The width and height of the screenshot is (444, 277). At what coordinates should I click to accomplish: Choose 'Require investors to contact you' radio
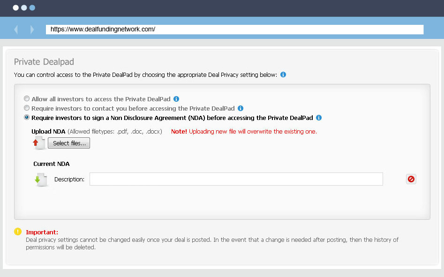tap(27, 108)
